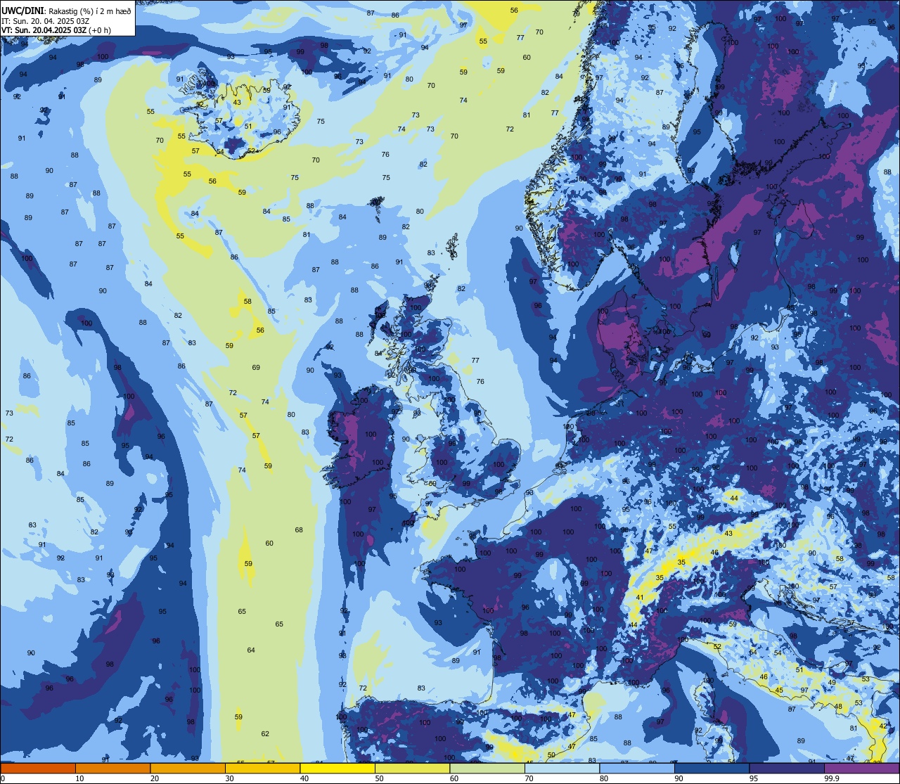The height and width of the screenshot is (784, 900).
Task: Click the 95–99.9% indigo legend swatch
Action: (x=787, y=769)
